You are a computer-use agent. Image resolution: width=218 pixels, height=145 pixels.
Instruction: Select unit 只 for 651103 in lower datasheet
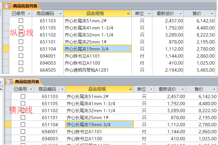point(144,96)
